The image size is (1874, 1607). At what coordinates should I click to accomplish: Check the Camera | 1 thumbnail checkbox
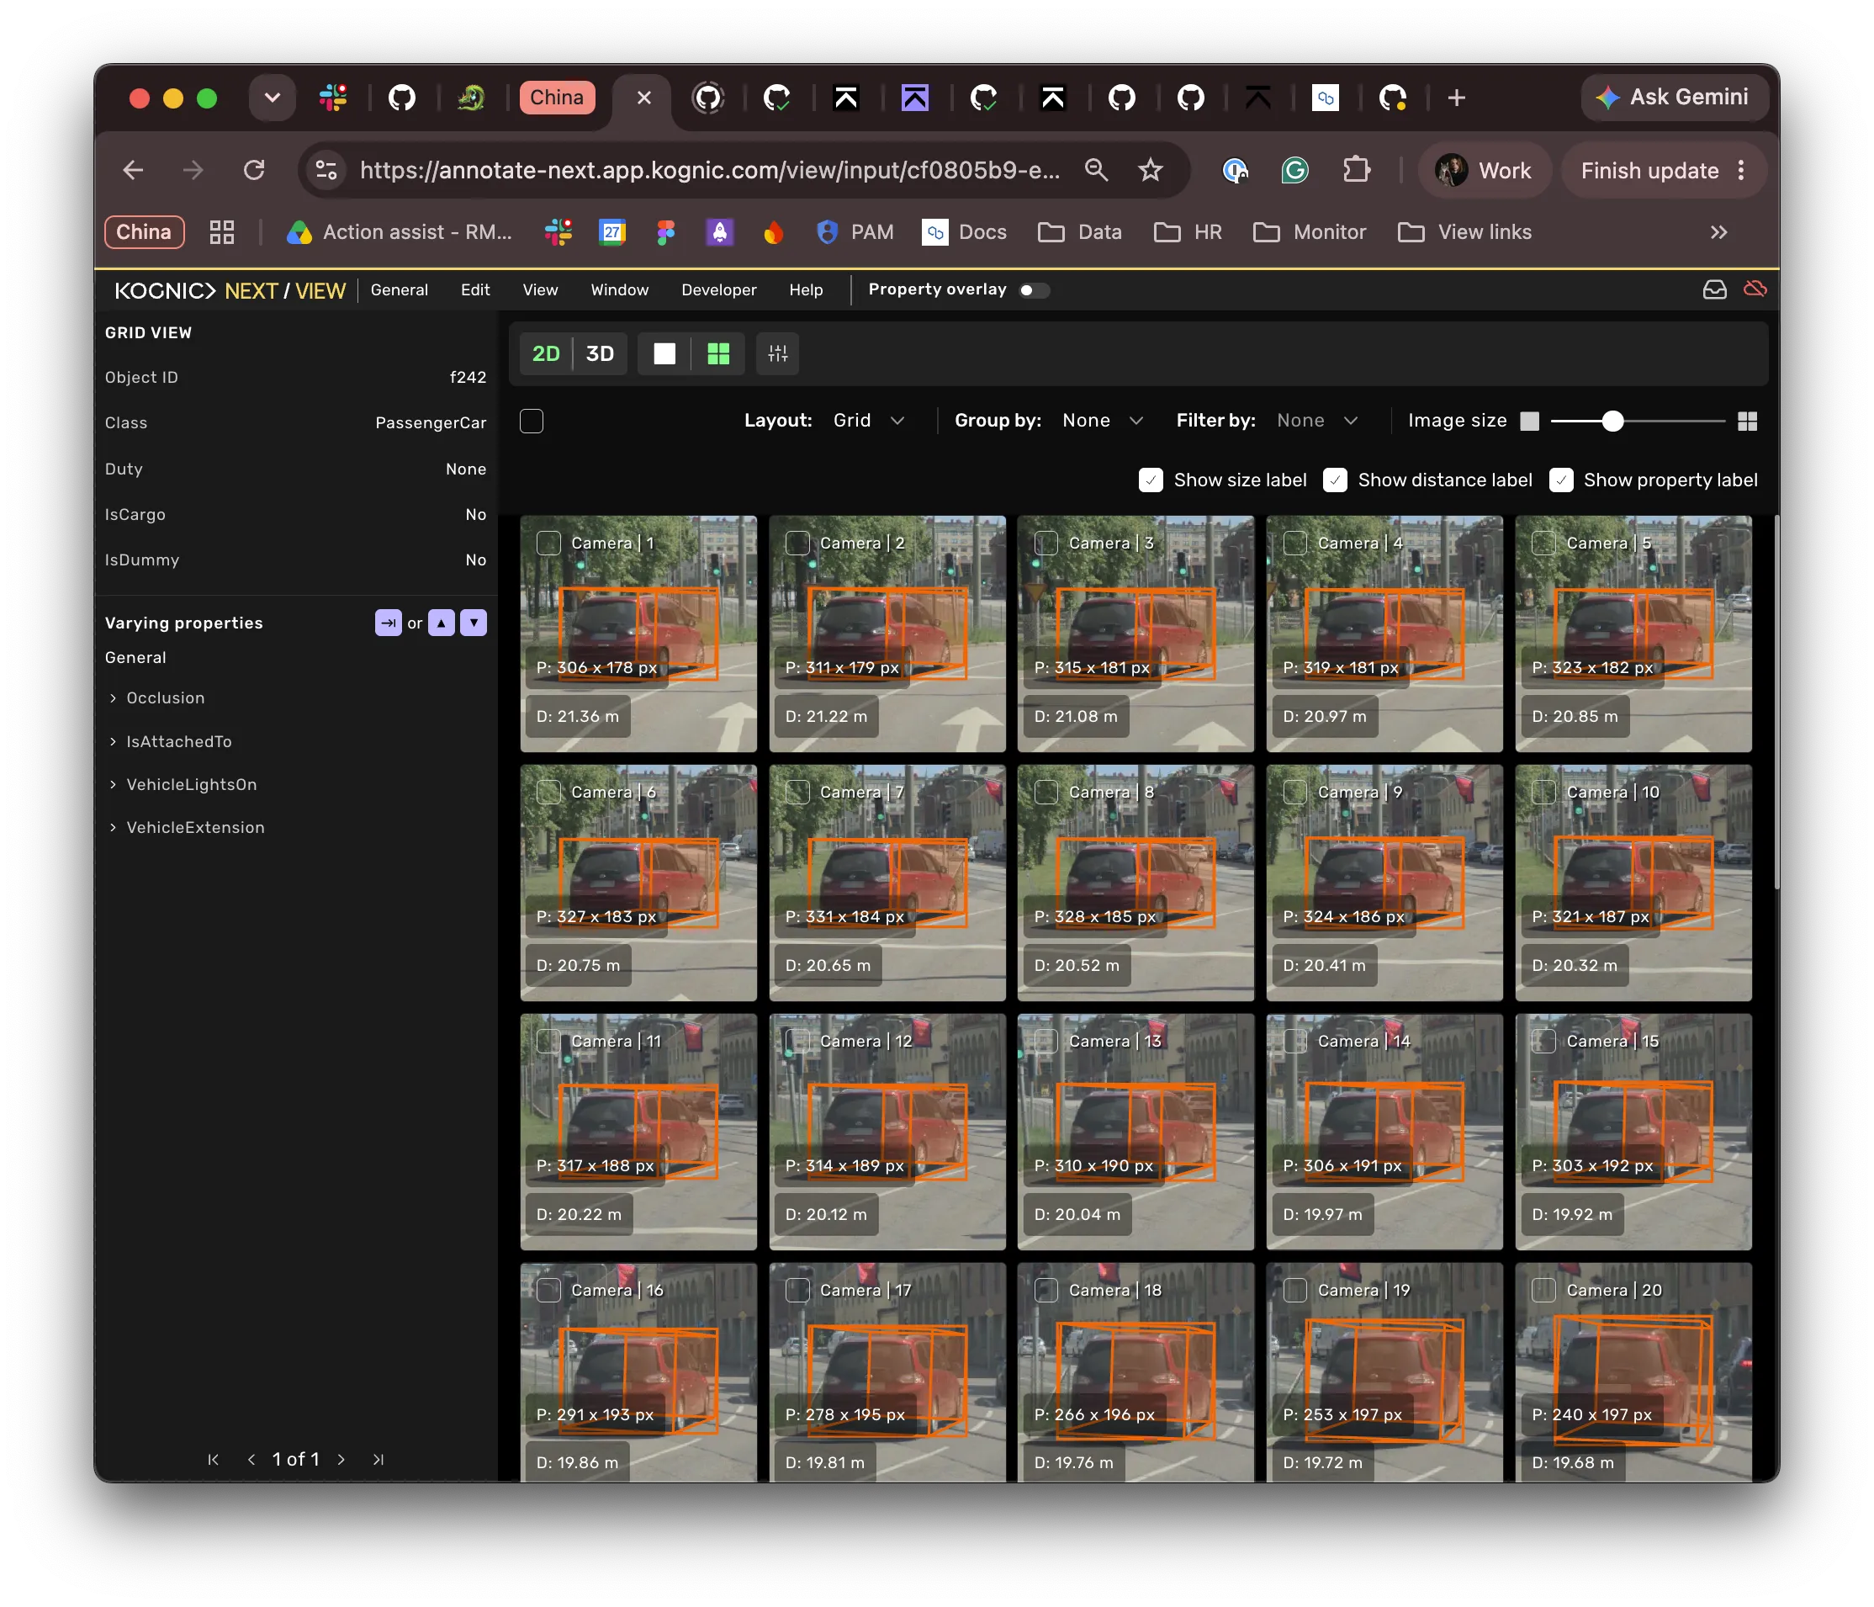[548, 543]
